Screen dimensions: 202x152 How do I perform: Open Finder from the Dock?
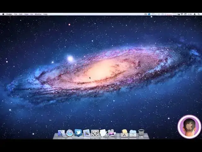coord(61,133)
